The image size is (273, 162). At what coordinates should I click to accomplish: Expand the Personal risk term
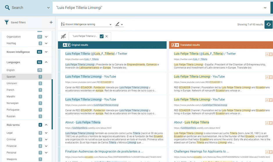click(x=46, y=153)
